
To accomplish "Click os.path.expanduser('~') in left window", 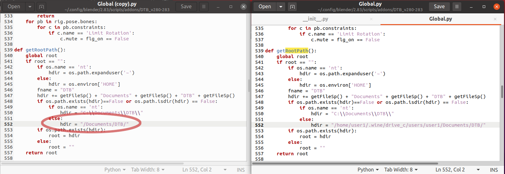I will point(102,73).
